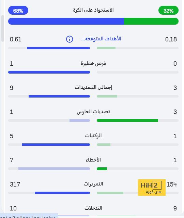Click the big chances (فرص خطيرة) label

[x=93, y=64]
